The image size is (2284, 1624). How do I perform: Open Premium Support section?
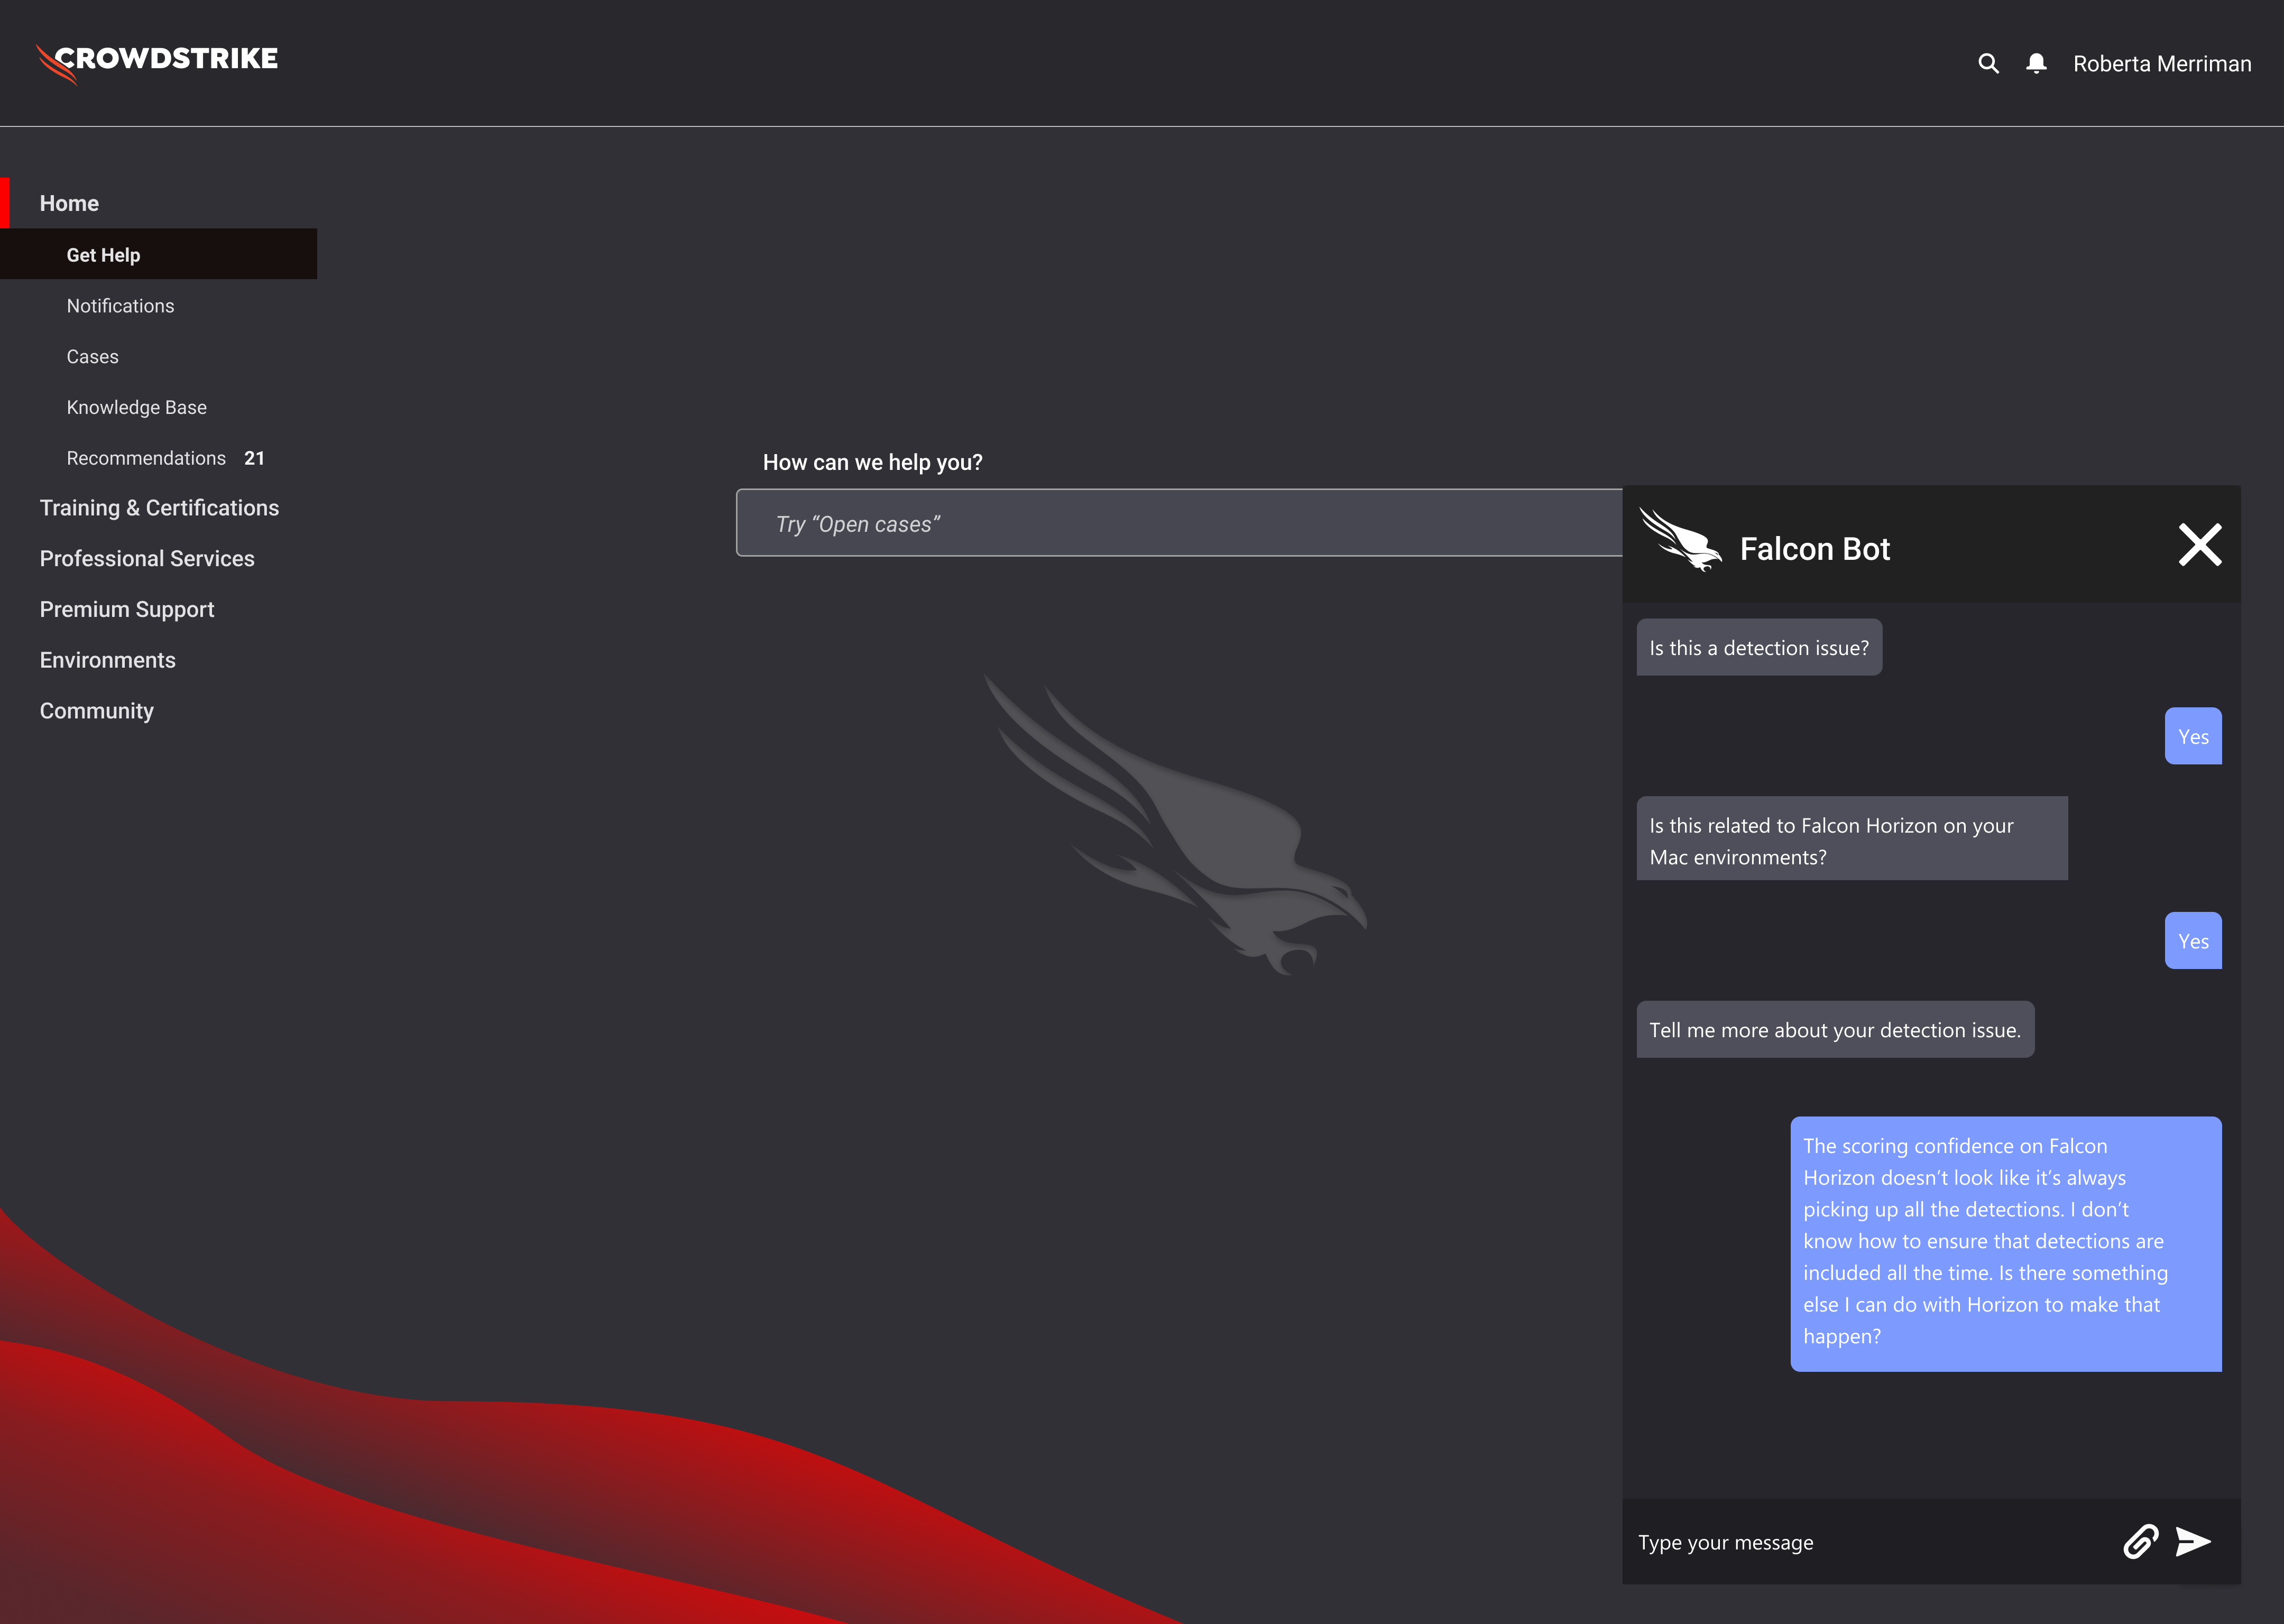127,609
